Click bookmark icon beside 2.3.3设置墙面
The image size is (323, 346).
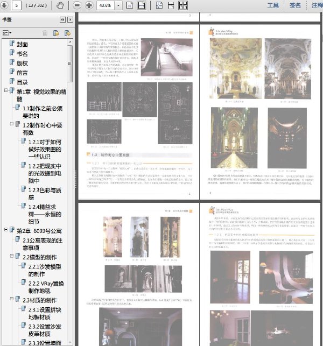tap(23, 342)
